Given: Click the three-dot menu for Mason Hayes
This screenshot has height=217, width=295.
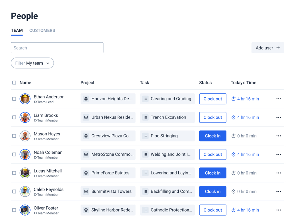Looking at the screenshot, I should click(278, 136).
